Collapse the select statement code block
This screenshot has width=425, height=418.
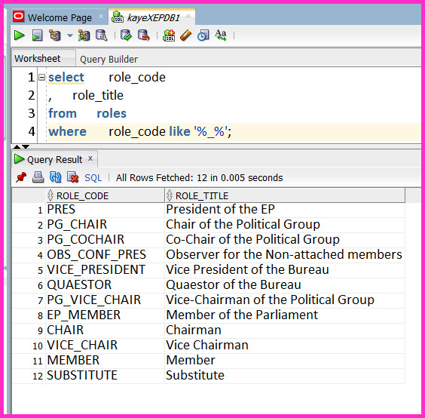click(41, 78)
